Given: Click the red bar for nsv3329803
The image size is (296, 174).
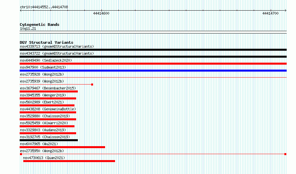Looking at the screenshot, I should point(48,133).
